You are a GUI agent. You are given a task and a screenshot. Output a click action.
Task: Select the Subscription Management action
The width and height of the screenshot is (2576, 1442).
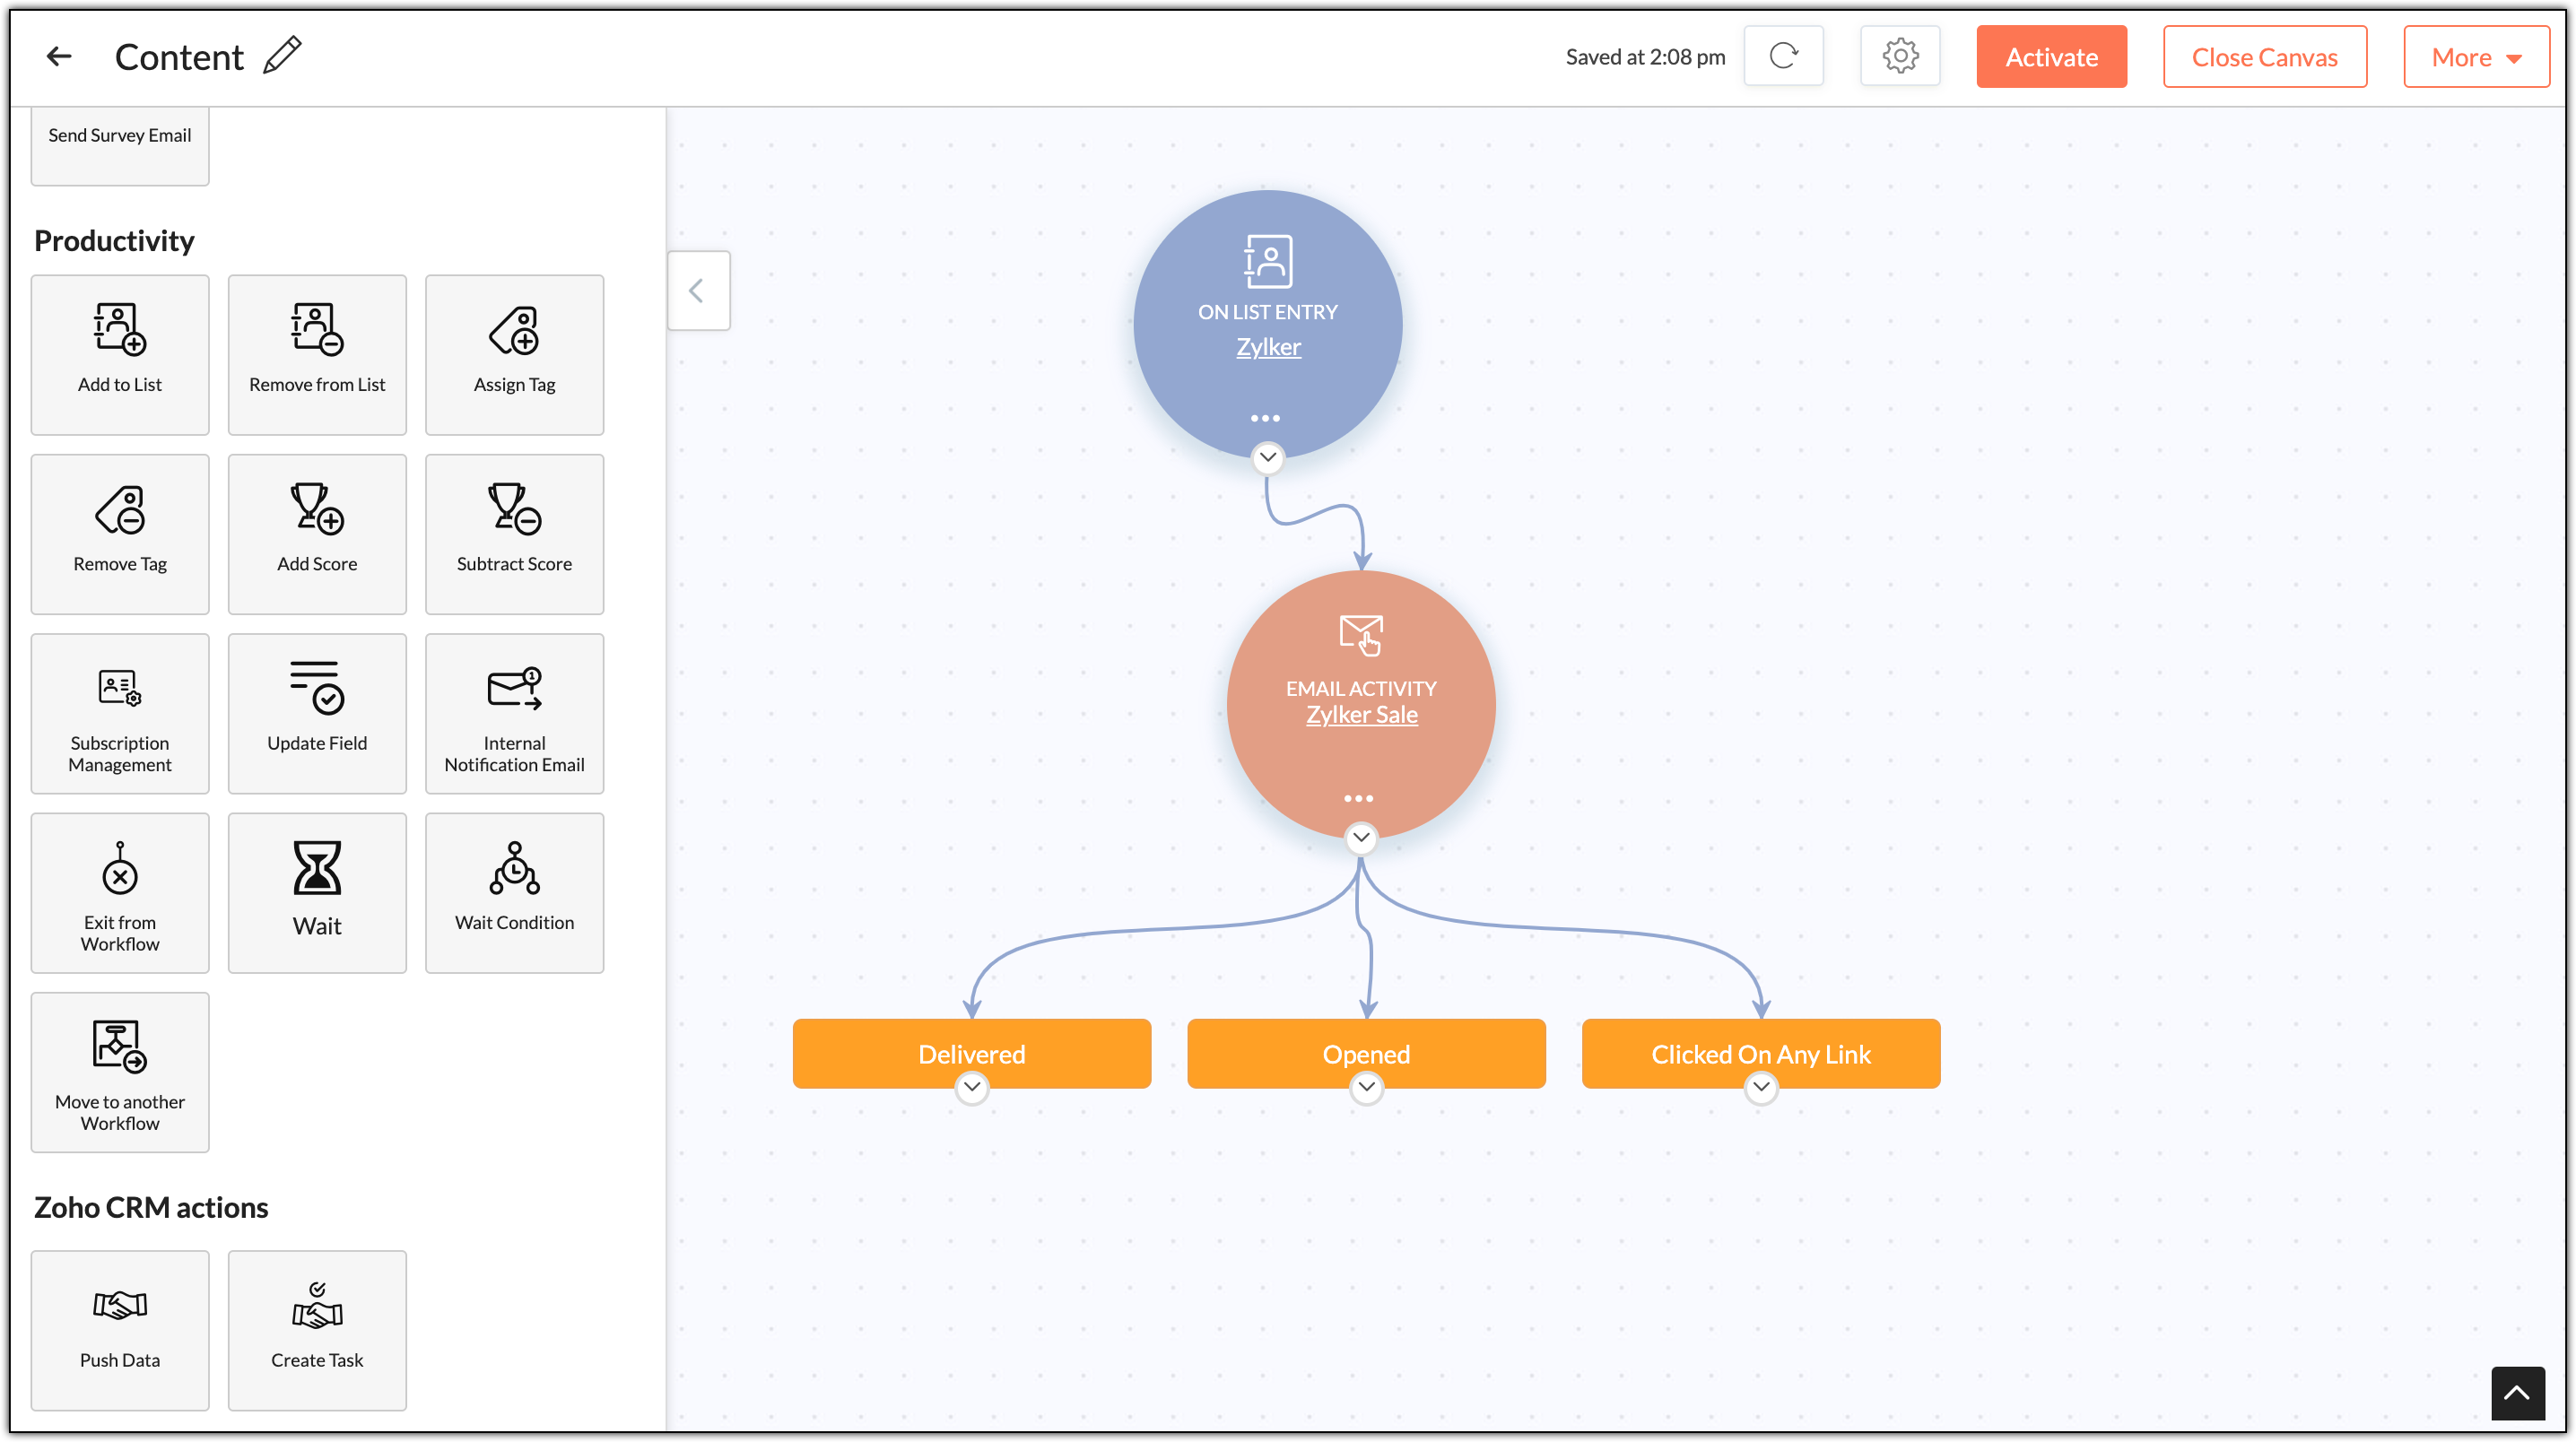[120, 714]
